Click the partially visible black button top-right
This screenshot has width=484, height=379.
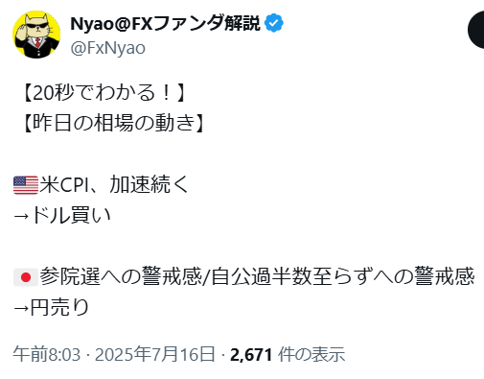click(476, 30)
